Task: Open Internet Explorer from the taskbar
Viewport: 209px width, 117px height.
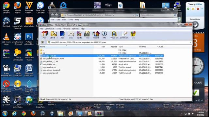Action: point(14,113)
